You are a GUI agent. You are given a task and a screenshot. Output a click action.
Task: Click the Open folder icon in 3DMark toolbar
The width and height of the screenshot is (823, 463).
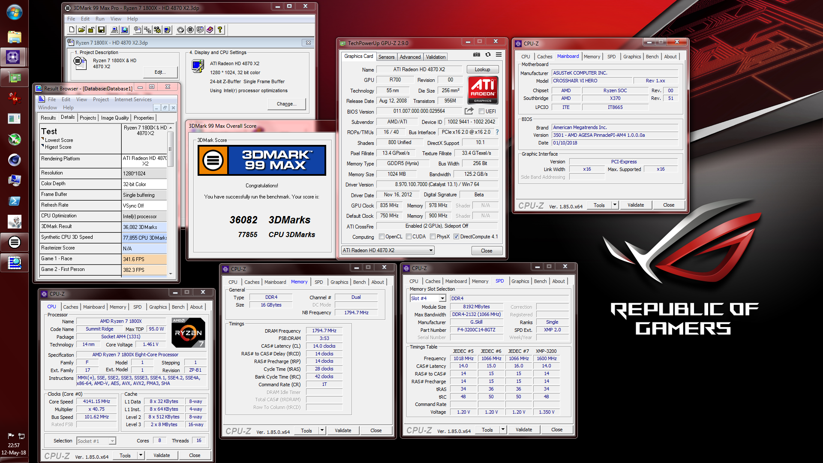(81, 30)
